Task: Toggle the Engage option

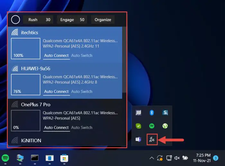Action: [67, 20]
